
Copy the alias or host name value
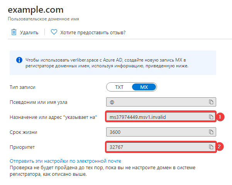pos(211,102)
